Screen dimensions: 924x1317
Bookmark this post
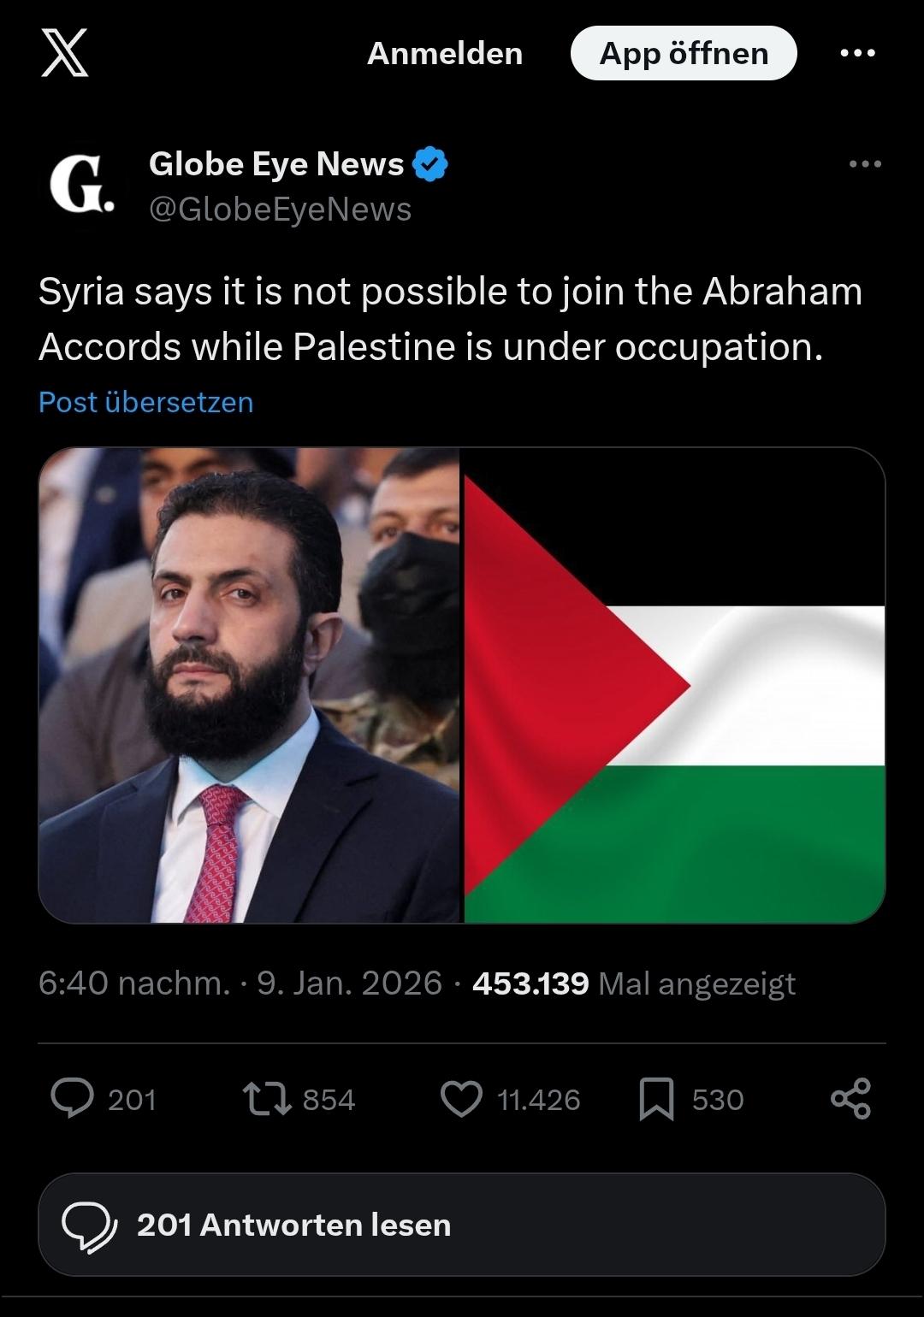pyautogui.click(x=656, y=1099)
